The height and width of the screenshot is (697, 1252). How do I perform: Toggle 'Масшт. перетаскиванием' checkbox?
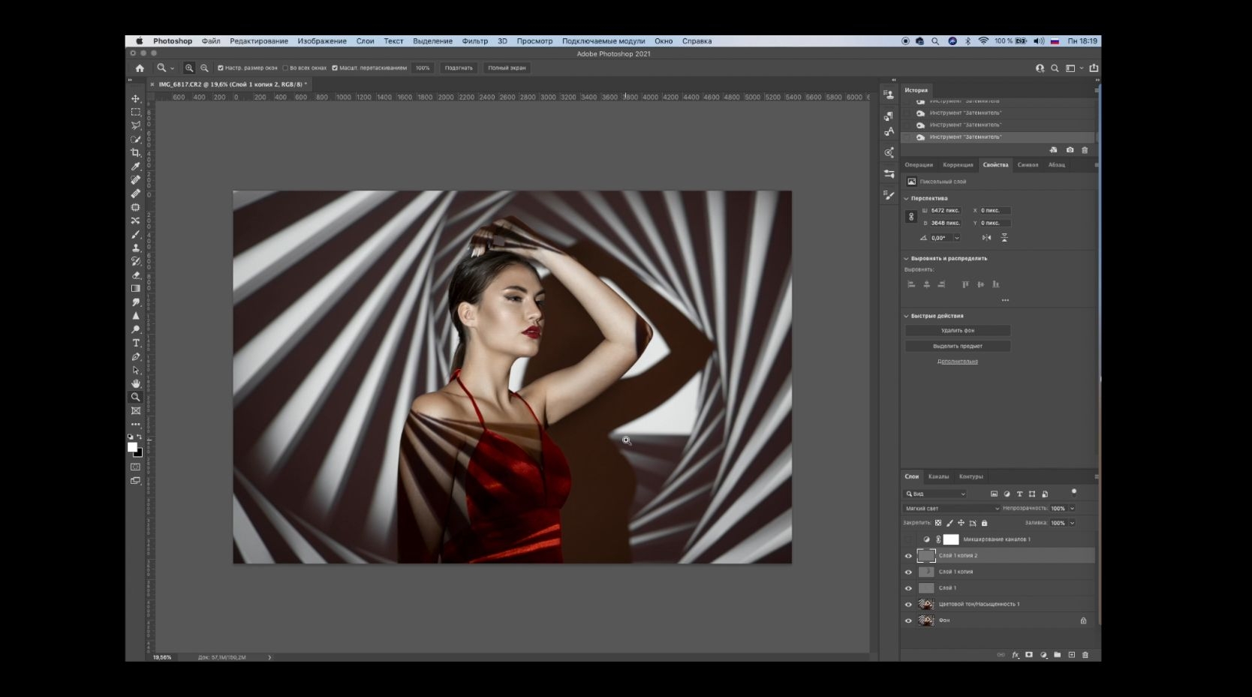tap(335, 68)
